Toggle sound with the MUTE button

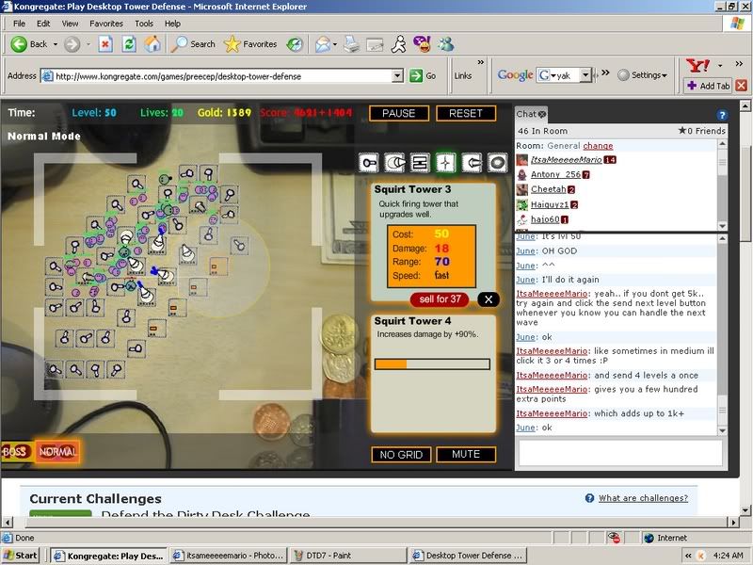pos(466,455)
